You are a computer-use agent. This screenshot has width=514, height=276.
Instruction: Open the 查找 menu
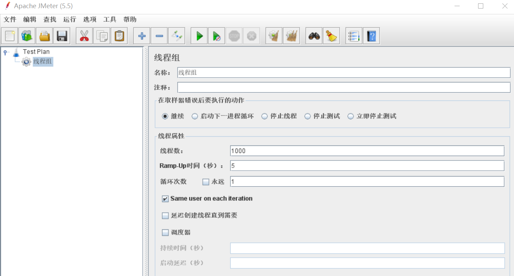click(50, 19)
